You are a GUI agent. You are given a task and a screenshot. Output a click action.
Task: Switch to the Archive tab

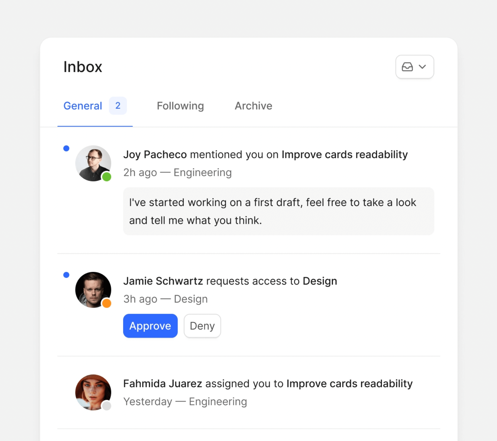pyautogui.click(x=253, y=106)
